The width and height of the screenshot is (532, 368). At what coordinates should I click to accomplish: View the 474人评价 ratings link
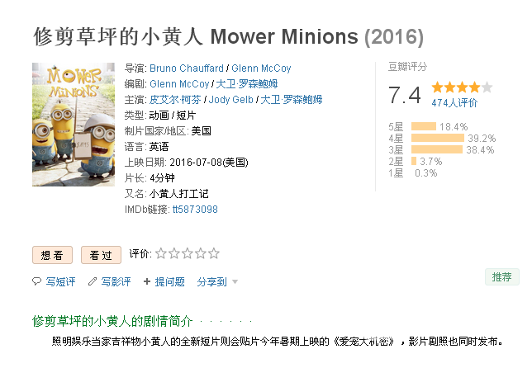coord(454,102)
